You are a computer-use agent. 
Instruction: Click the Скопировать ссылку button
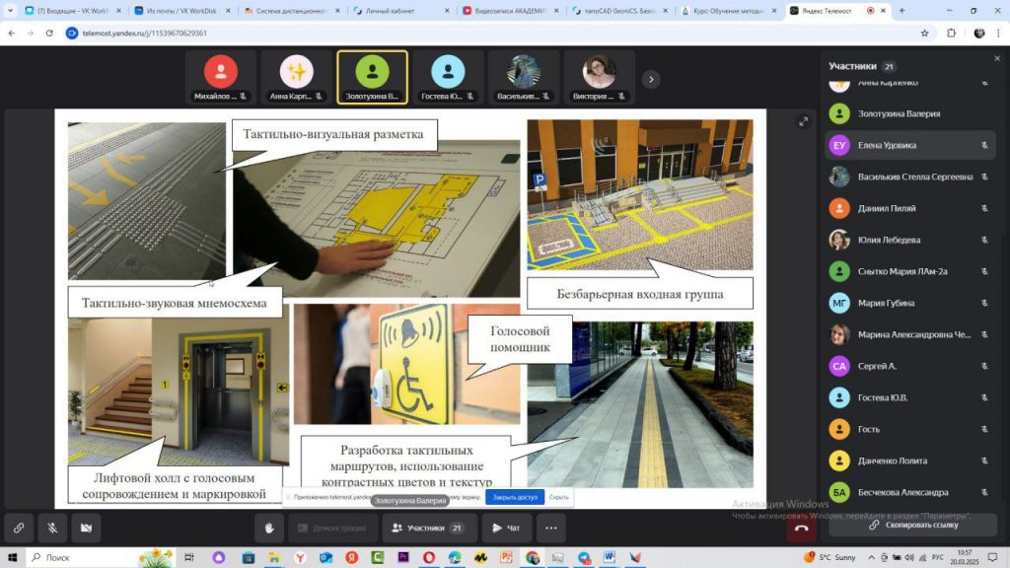912,525
